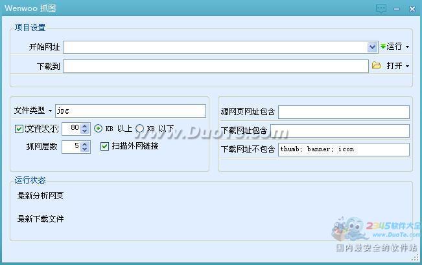The height and width of the screenshot is (265, 422).
Task: Click the 文件类型 label button
Action: [x=29, y=111]
